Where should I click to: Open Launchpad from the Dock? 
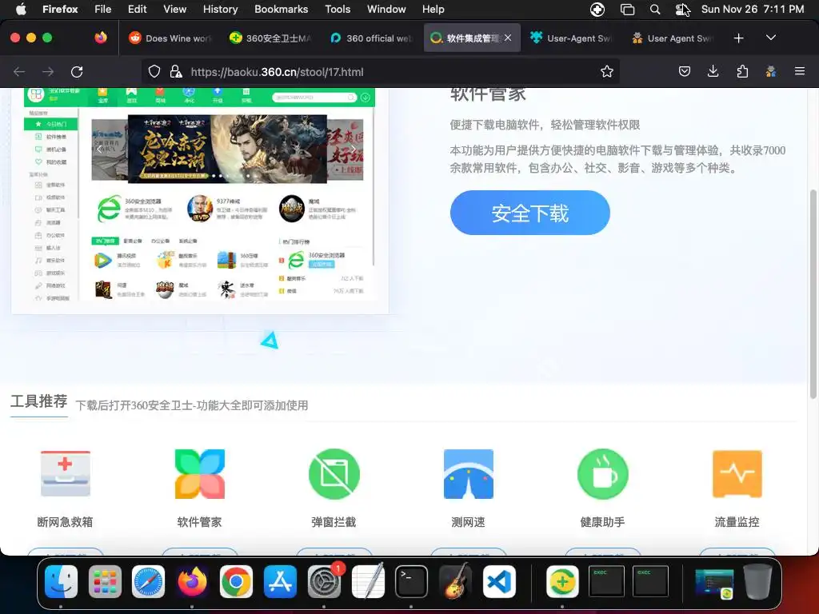click(105, 581)
